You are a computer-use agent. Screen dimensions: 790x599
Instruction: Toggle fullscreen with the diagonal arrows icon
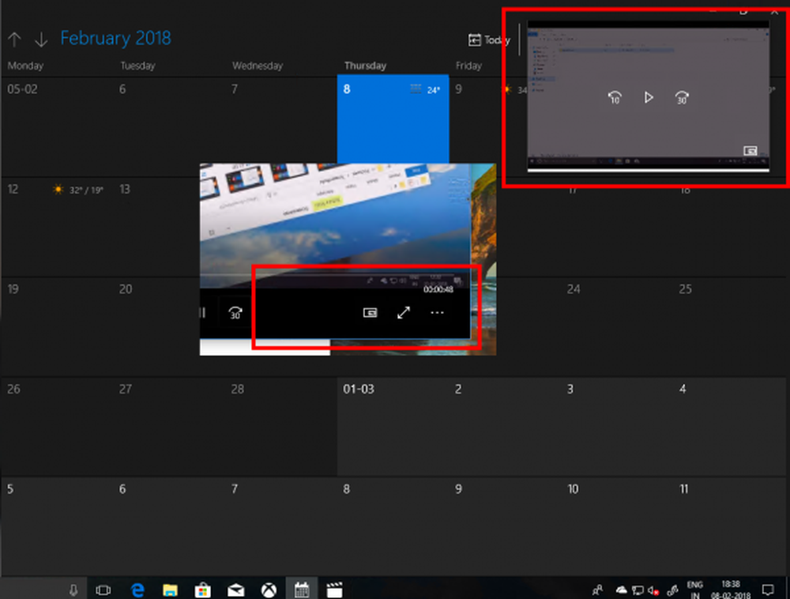point(404,313)
